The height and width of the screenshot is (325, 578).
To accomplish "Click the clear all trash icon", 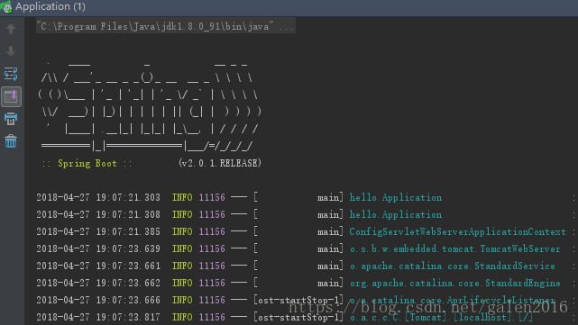I will (11, 141).
